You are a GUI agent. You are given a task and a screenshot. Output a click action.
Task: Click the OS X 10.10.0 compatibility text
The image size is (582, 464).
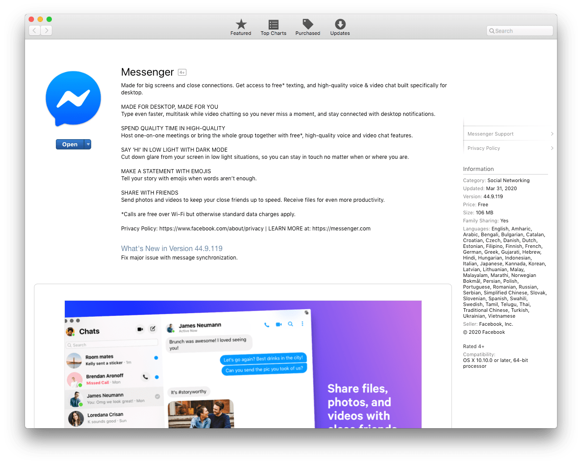click(x=495, y=363)
